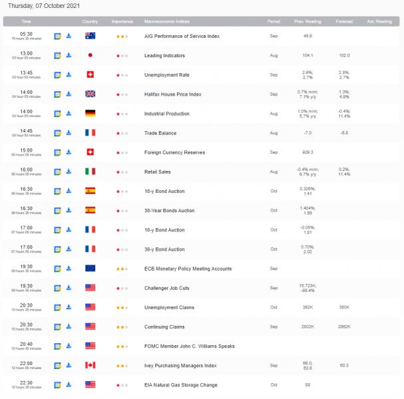Open FOMC Member John C. Williams Speaks

(x=190, y=346)
